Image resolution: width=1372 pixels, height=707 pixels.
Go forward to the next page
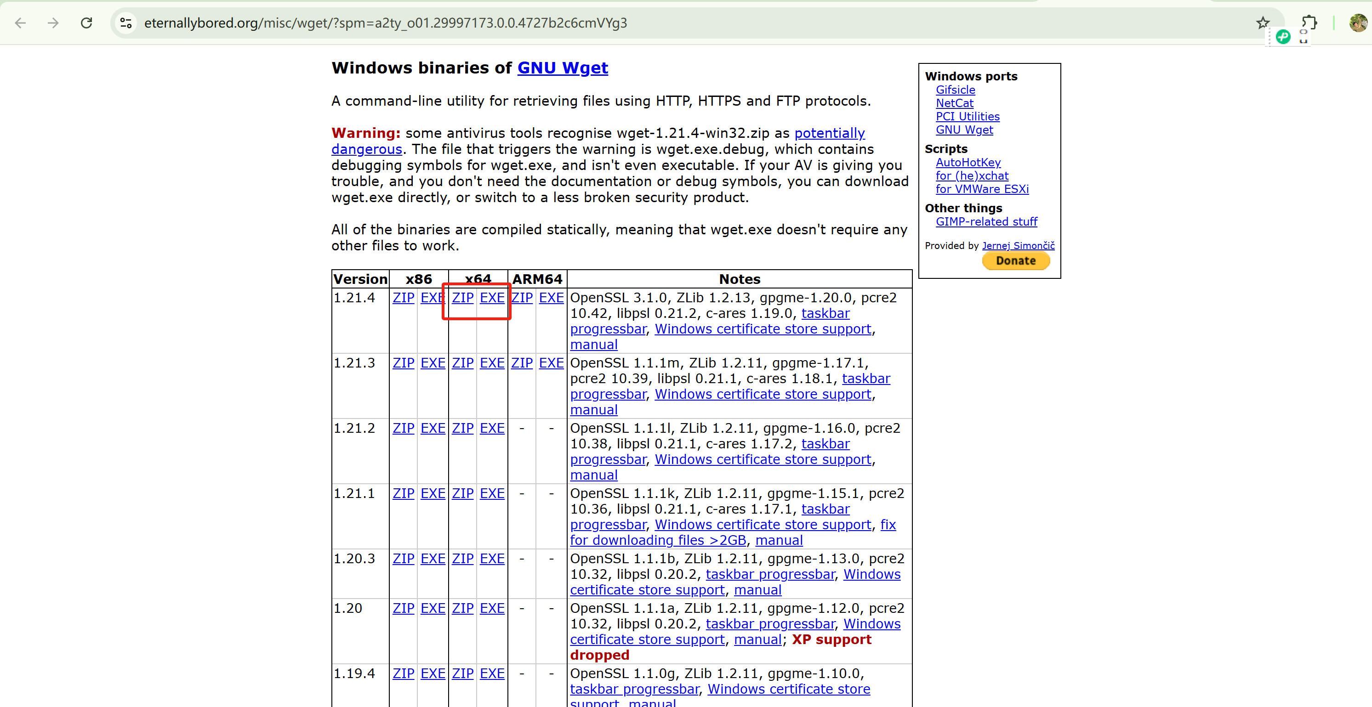tap(53, 23)
